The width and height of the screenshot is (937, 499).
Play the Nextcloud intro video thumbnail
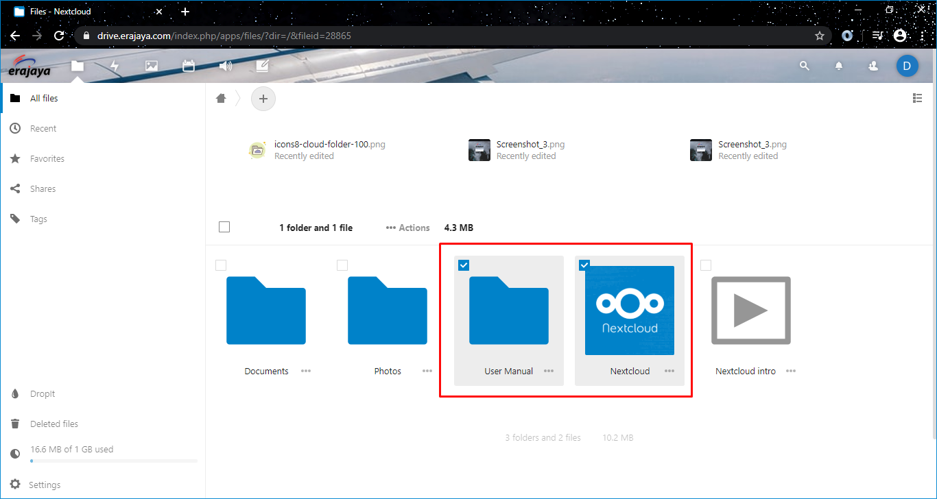(x=751, y=311)
